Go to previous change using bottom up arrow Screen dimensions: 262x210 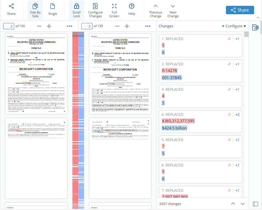[233, 204]
